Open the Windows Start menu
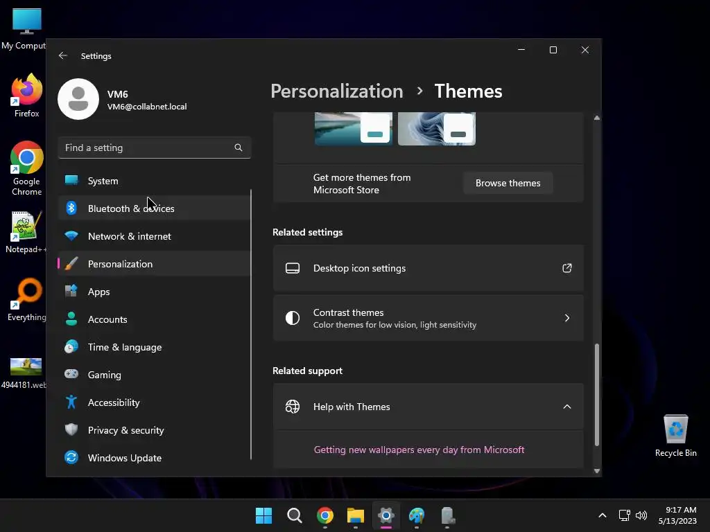 click(x=263, y=515)
